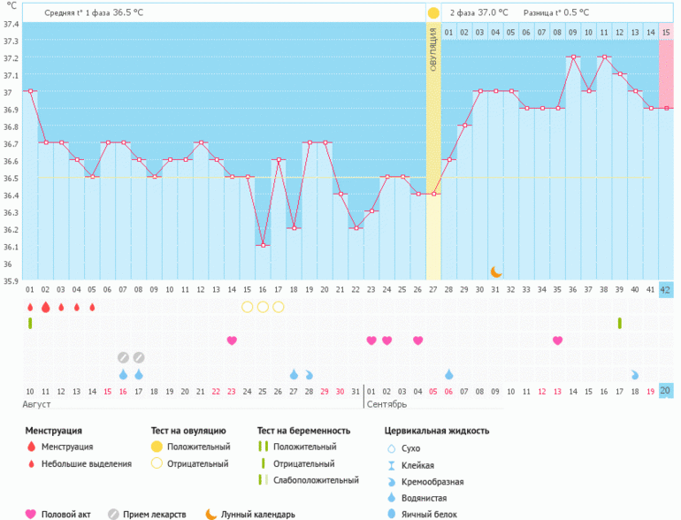Click the negative ovulation test circle on day 16
Viewport: 681px width, 520px height.
(x=263, y=307)
